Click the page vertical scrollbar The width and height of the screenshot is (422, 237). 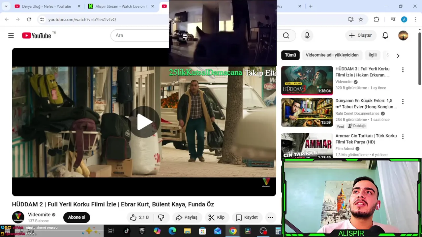click(420, 59)
